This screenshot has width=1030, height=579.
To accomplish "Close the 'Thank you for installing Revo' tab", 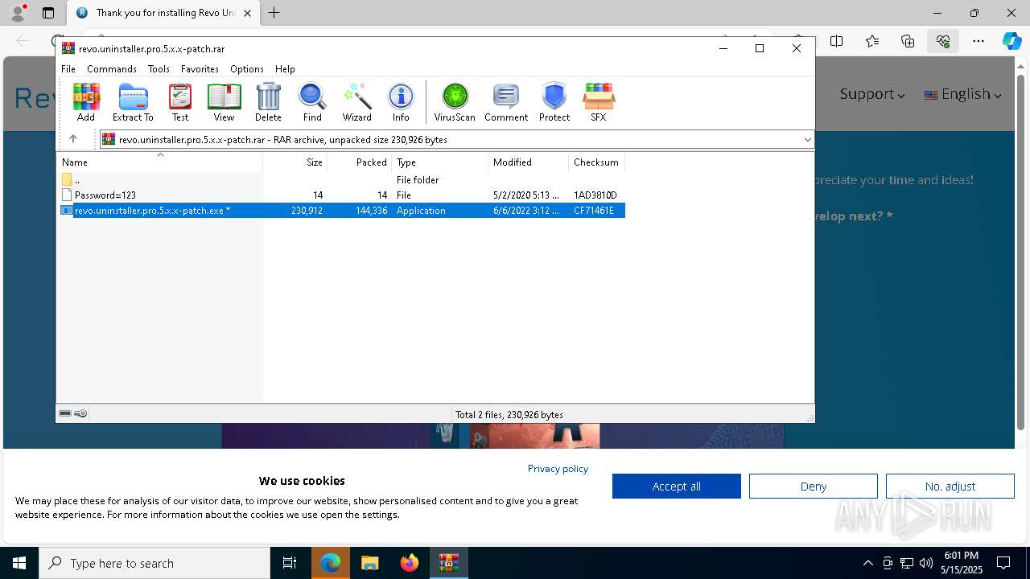I will (x=247, y=13).
